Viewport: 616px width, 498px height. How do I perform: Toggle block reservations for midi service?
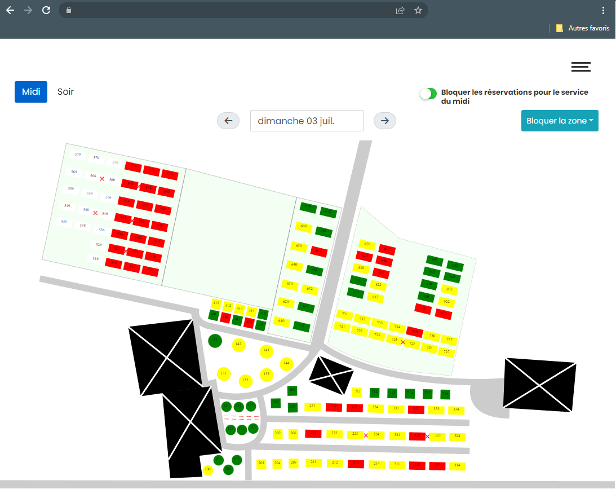[x=428, y=94]
